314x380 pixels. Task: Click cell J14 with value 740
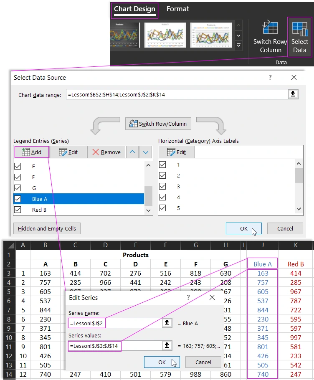tap(263, 374)
